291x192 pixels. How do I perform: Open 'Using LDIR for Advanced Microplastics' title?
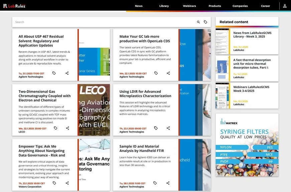(145, 94)
